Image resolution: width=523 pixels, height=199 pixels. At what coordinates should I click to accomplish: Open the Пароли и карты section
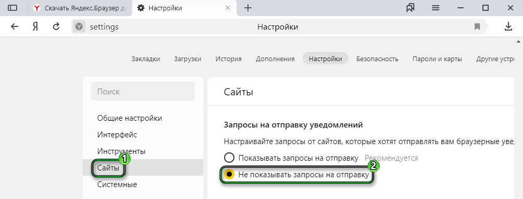[437, 59]
